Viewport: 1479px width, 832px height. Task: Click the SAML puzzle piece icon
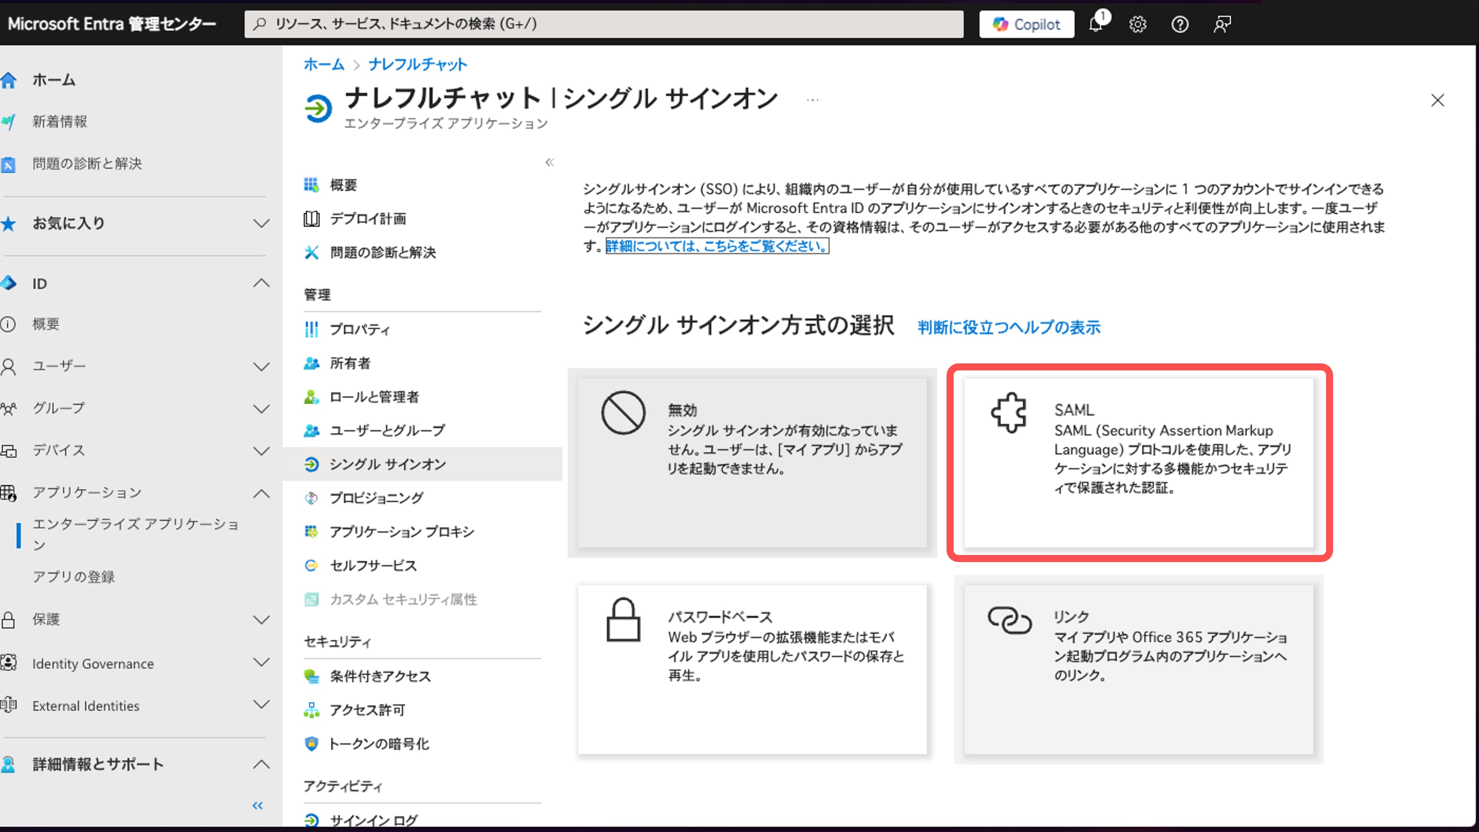tap(1009, 412)
